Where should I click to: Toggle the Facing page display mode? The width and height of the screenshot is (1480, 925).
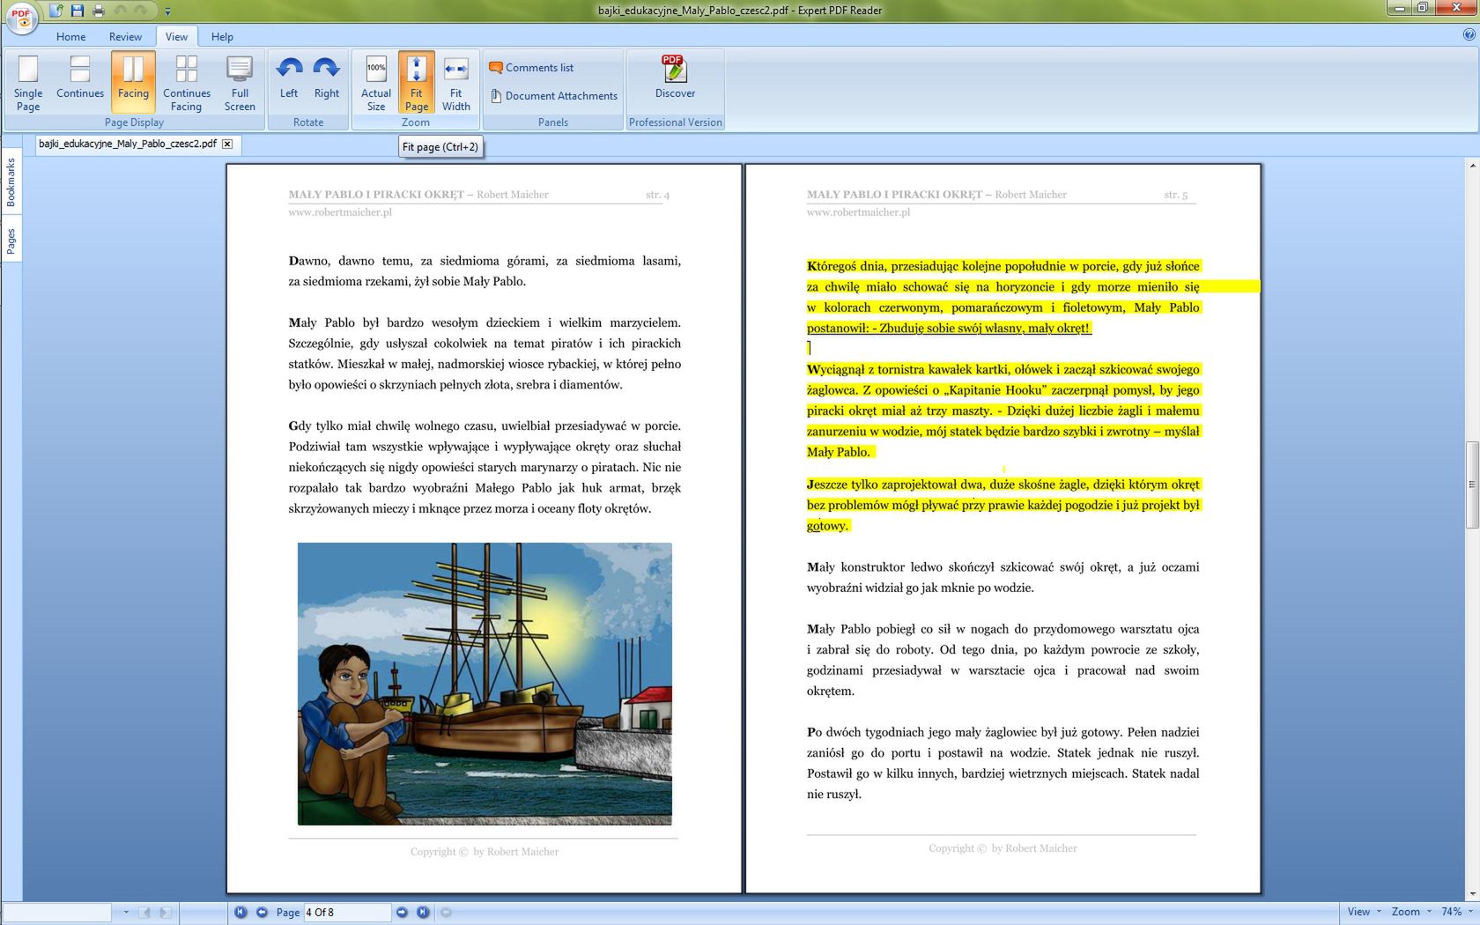coord(133,83)
